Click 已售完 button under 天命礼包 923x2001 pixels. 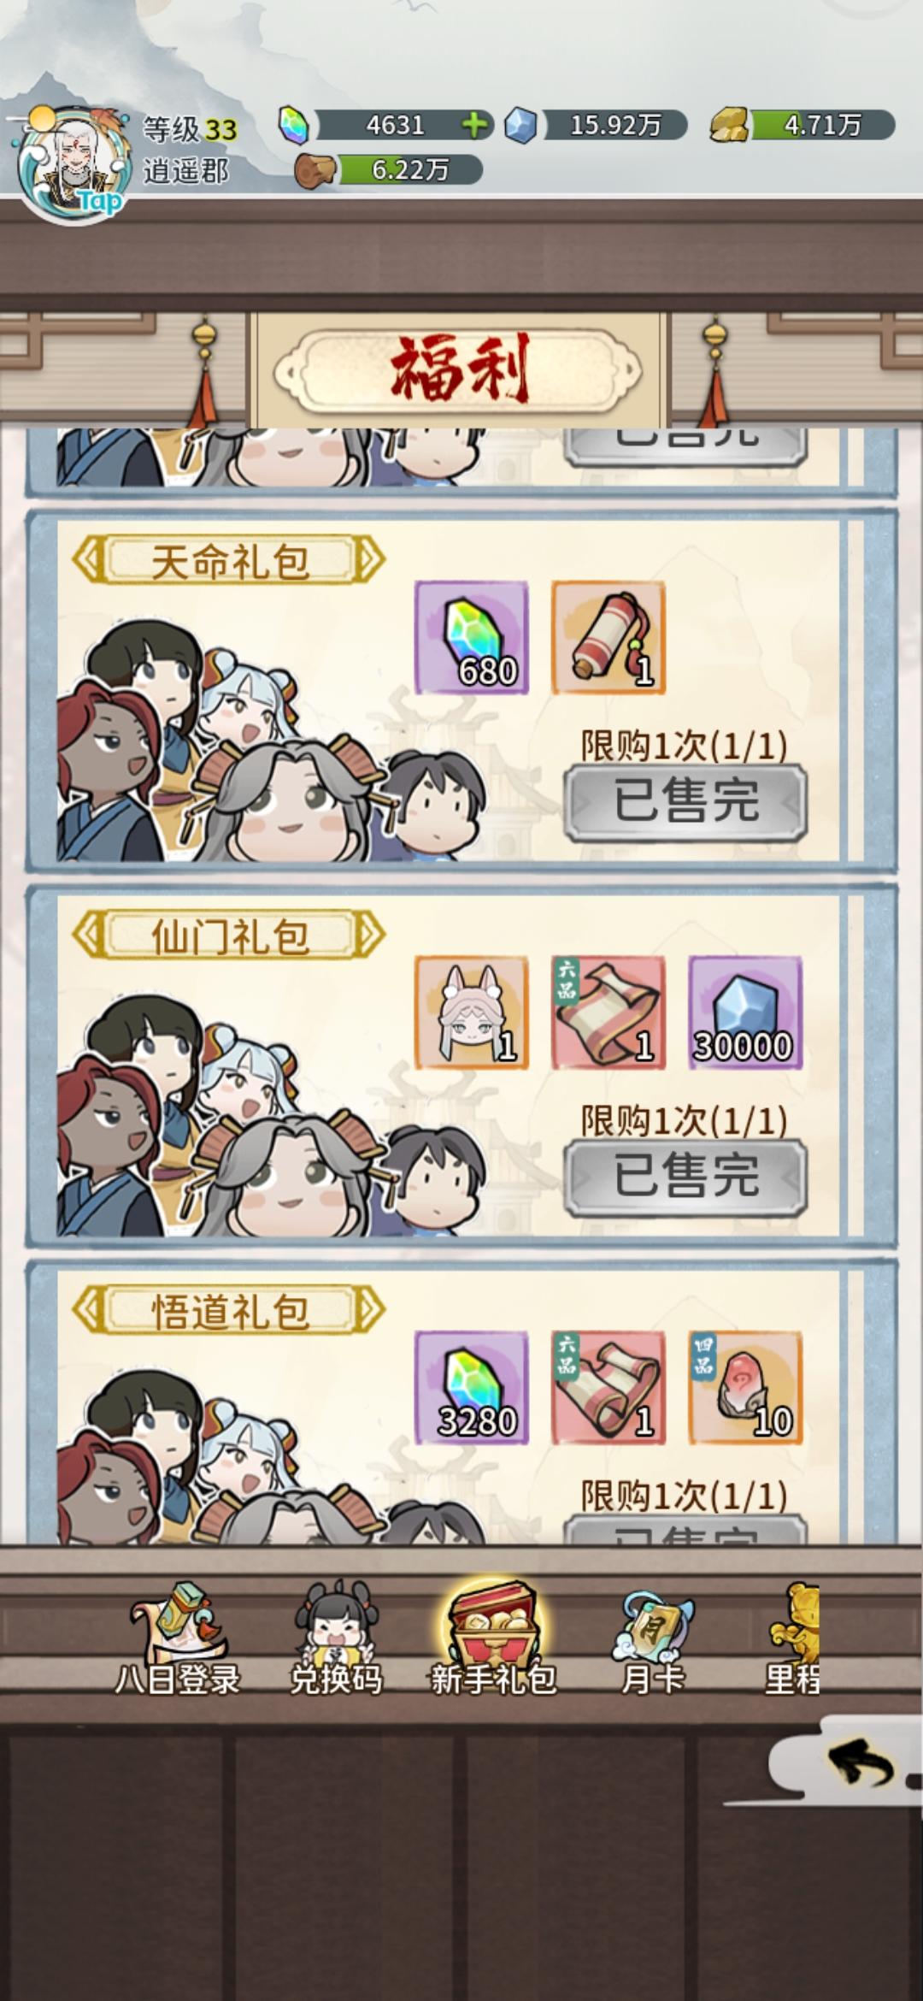pyautogui.click(x=685, y=801)
